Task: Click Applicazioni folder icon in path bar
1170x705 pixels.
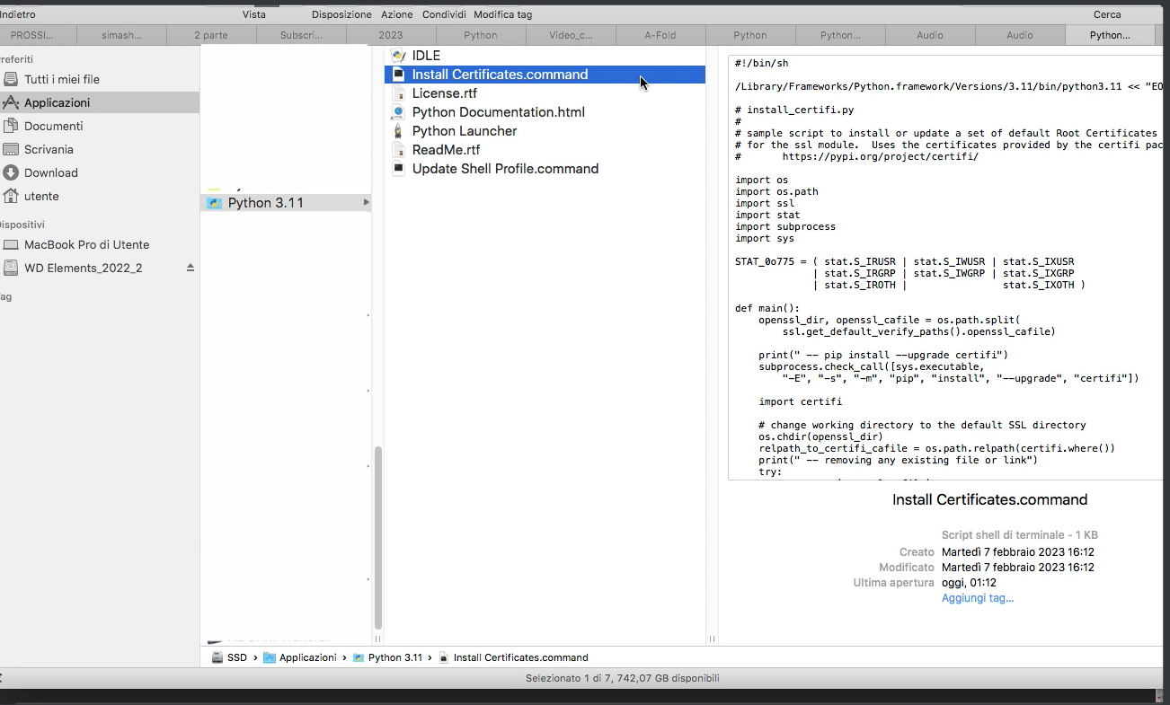Action: pyautogui.click(x=270, y=657)
